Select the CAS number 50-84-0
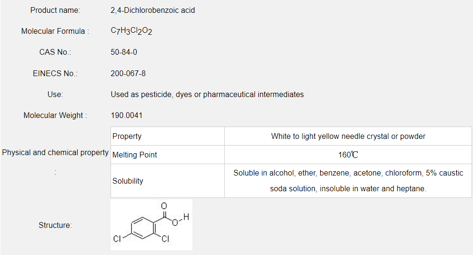 pyautogui.click(x=124, y=52)
